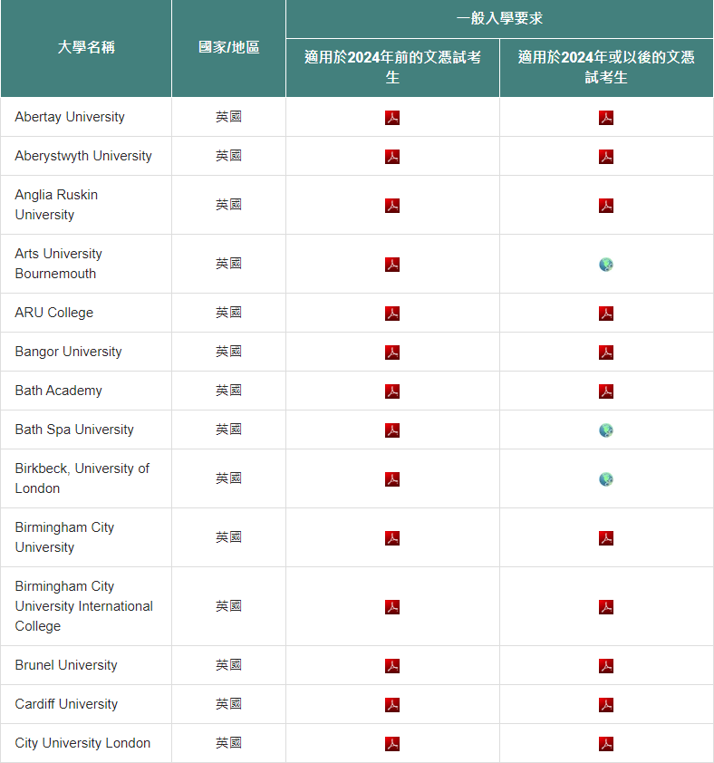Select the Aberystwyth University name cell

pyautogui.click(x=86, y=156)
